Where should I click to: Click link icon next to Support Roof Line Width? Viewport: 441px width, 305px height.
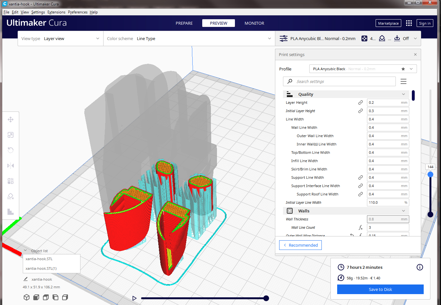pos(361,194)
